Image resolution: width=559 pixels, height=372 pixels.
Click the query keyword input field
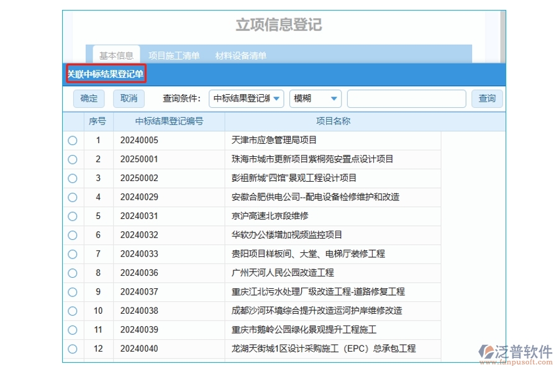pyautogui.click(x=406, y=99)
